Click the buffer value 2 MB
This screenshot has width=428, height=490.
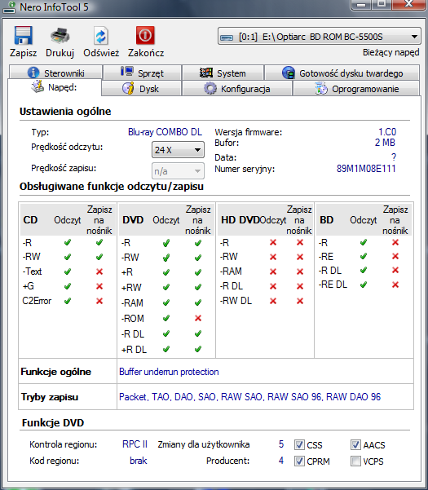385,143
